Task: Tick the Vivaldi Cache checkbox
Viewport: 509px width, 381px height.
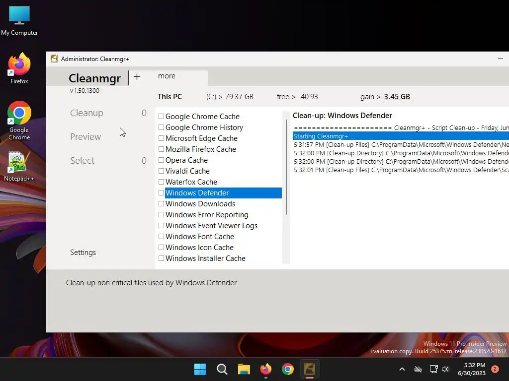Action: (161, 171)
